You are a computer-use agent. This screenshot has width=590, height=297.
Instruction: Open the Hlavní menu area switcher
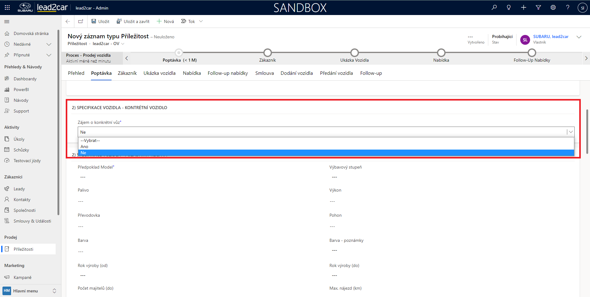click(29, 291)
